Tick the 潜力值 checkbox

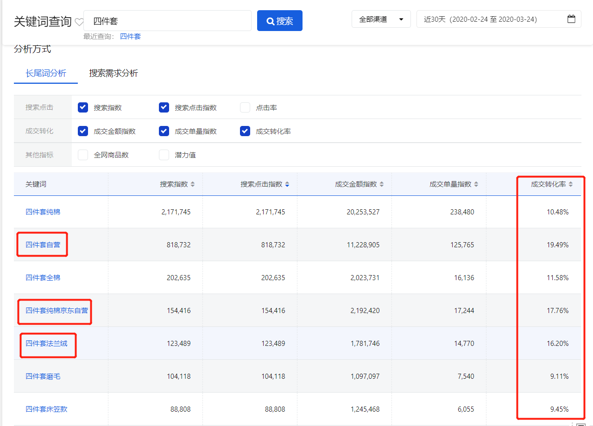pos(164,155)
